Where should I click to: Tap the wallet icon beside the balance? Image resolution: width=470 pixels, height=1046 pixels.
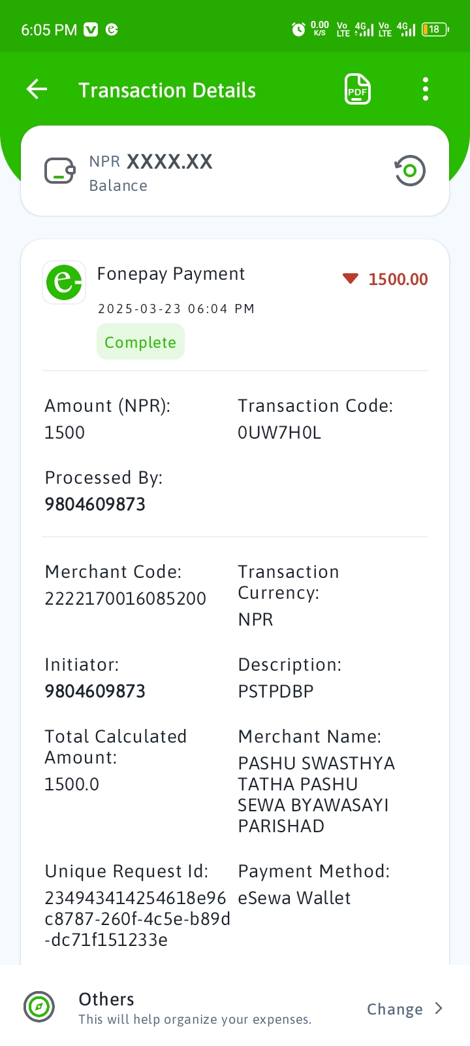click(x=60, y=171)
